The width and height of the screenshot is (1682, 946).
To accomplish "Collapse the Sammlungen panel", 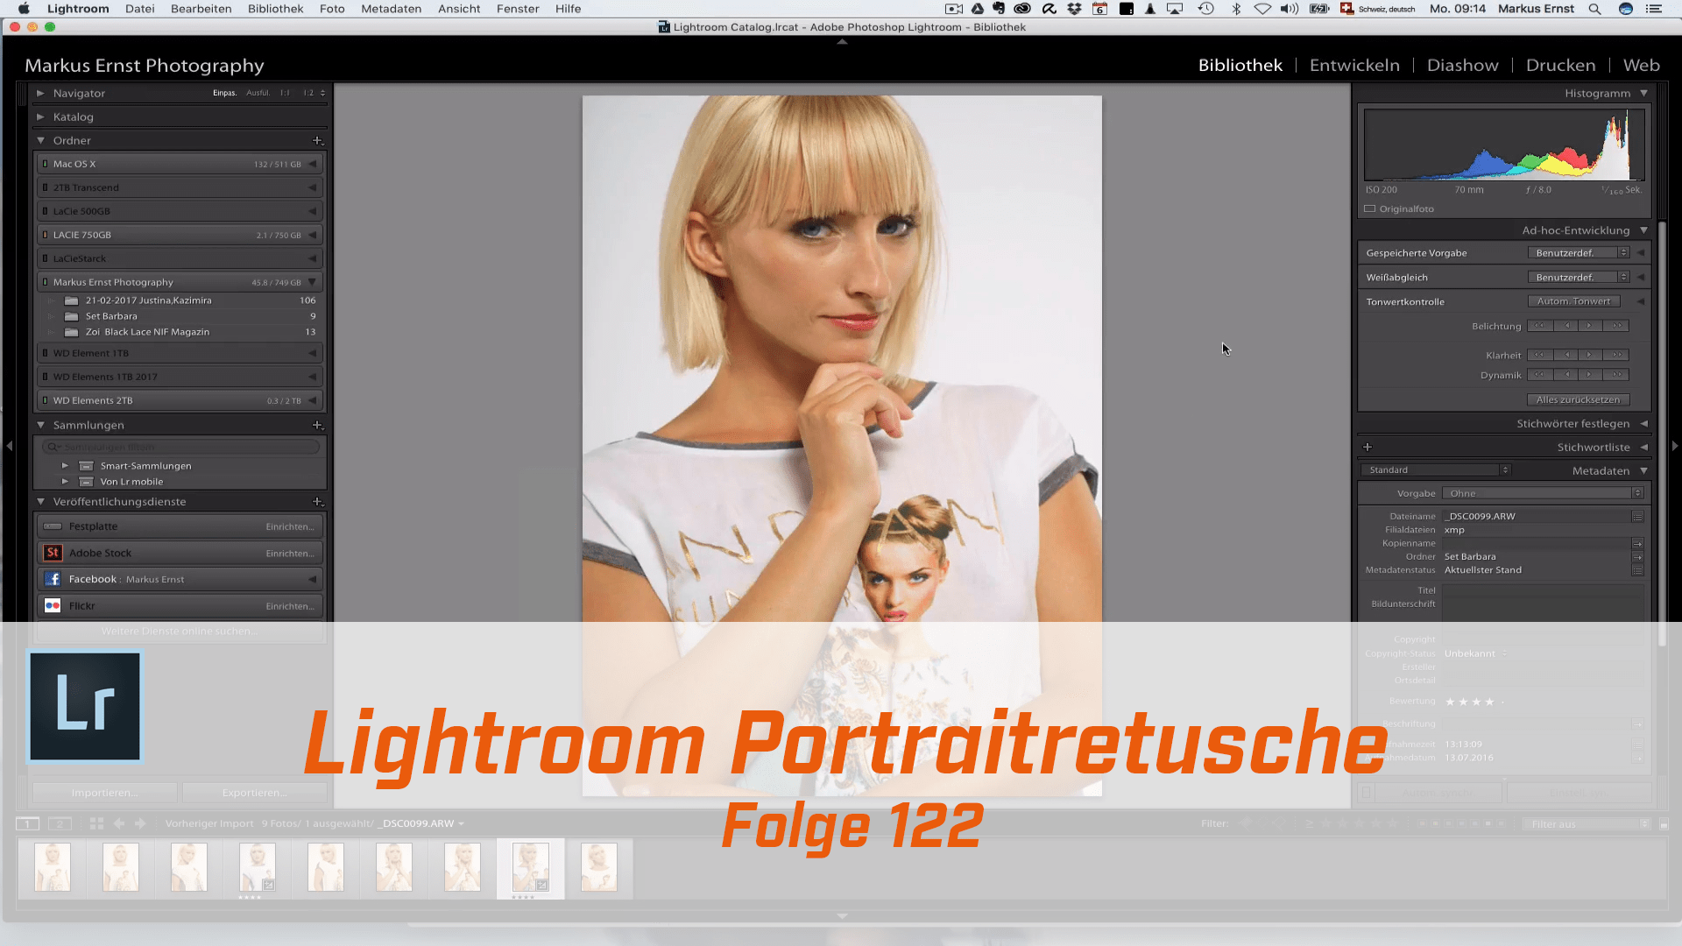I will tap(40, 425).
